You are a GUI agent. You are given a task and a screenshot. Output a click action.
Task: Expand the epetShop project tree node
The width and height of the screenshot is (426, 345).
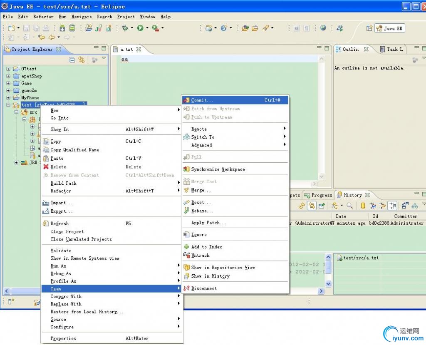point(8,76)
